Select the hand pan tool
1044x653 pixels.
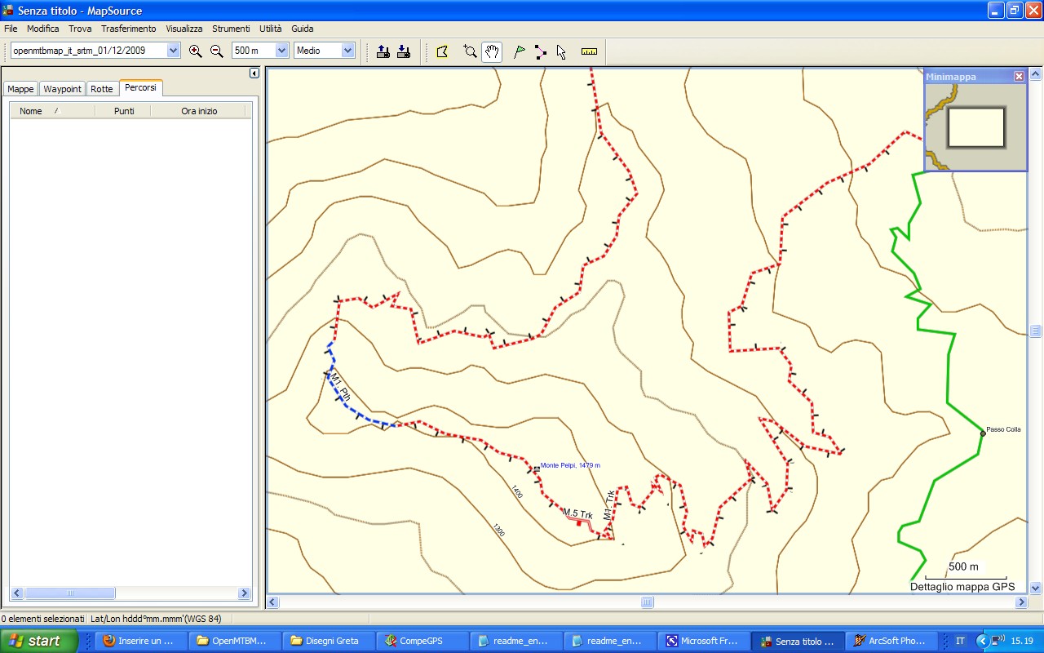tap(491, 51)
